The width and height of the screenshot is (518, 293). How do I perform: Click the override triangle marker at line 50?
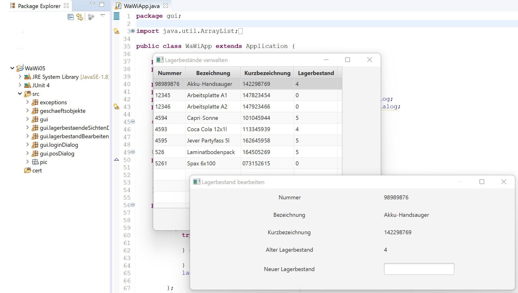click(116, 160)
